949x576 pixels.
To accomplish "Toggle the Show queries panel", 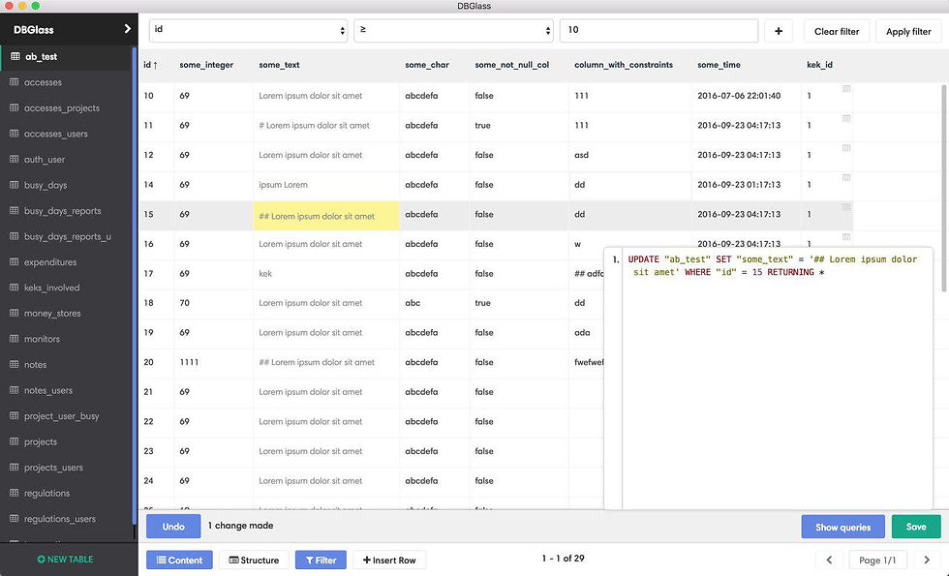I will point(842,527).
